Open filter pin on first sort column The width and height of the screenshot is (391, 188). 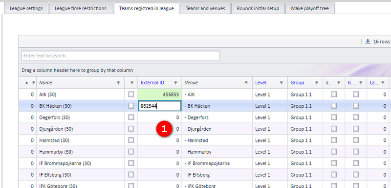tap(33, 83)
